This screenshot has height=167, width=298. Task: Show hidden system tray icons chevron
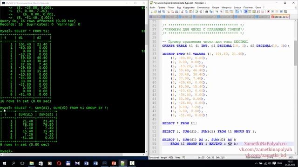point(256,163)
